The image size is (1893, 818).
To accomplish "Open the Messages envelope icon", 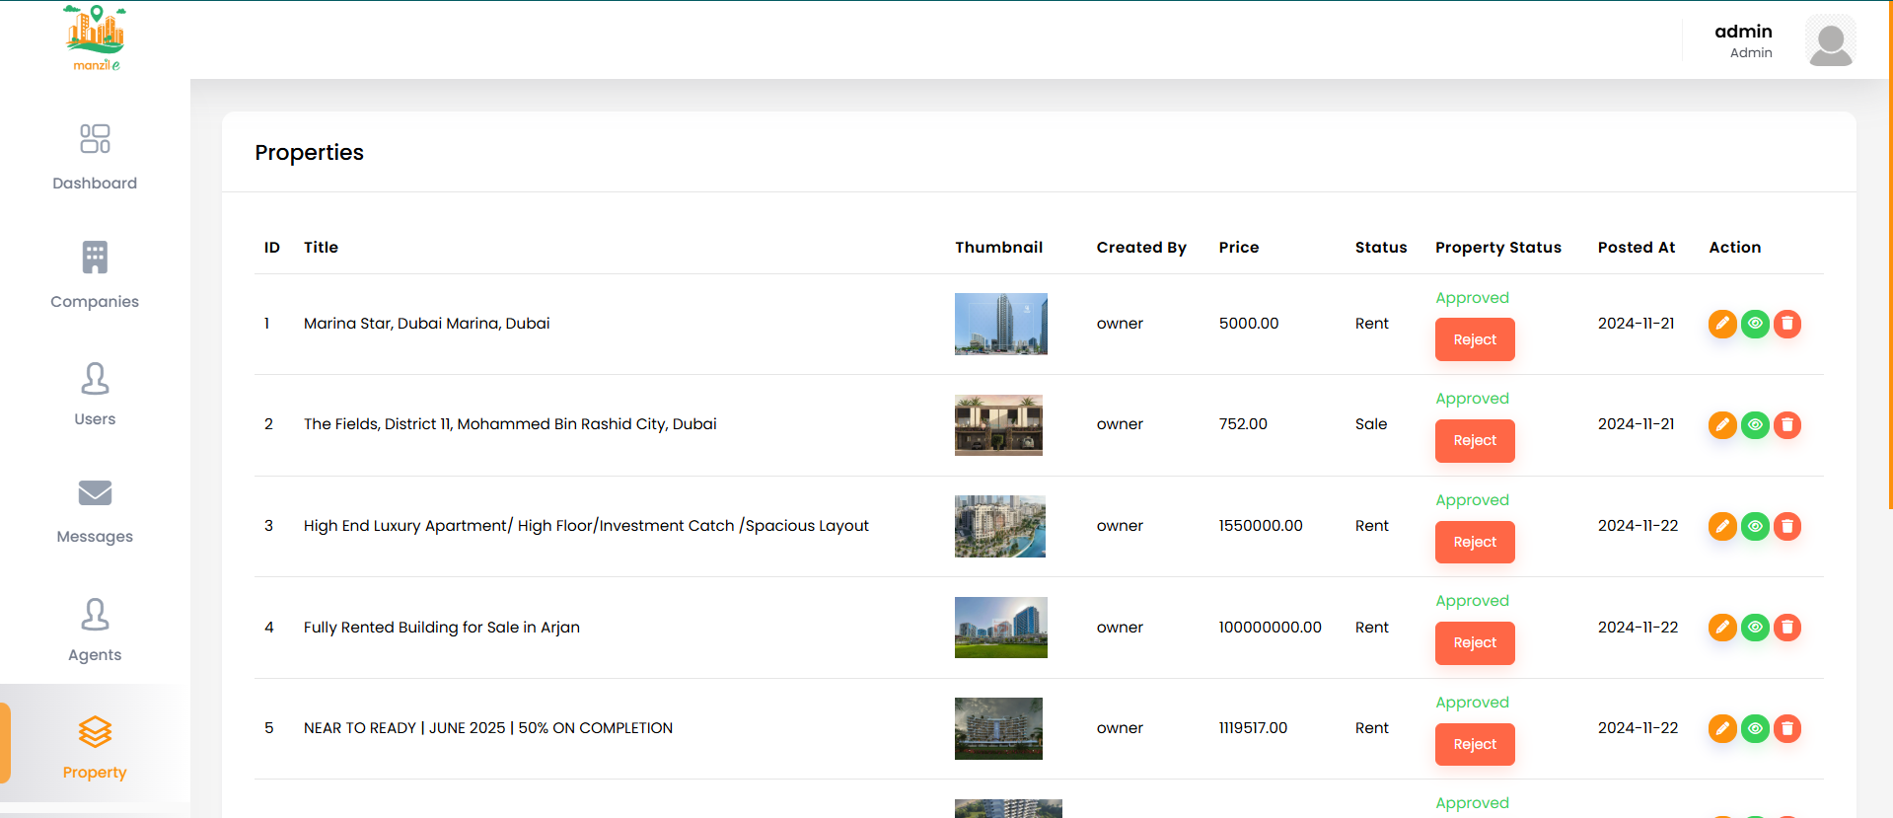I will click(95, 491).
